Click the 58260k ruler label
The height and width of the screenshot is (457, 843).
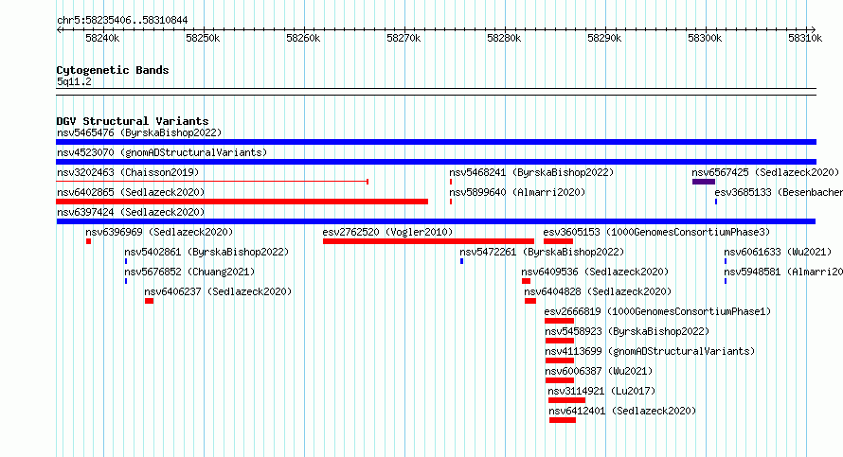(304, 39)
